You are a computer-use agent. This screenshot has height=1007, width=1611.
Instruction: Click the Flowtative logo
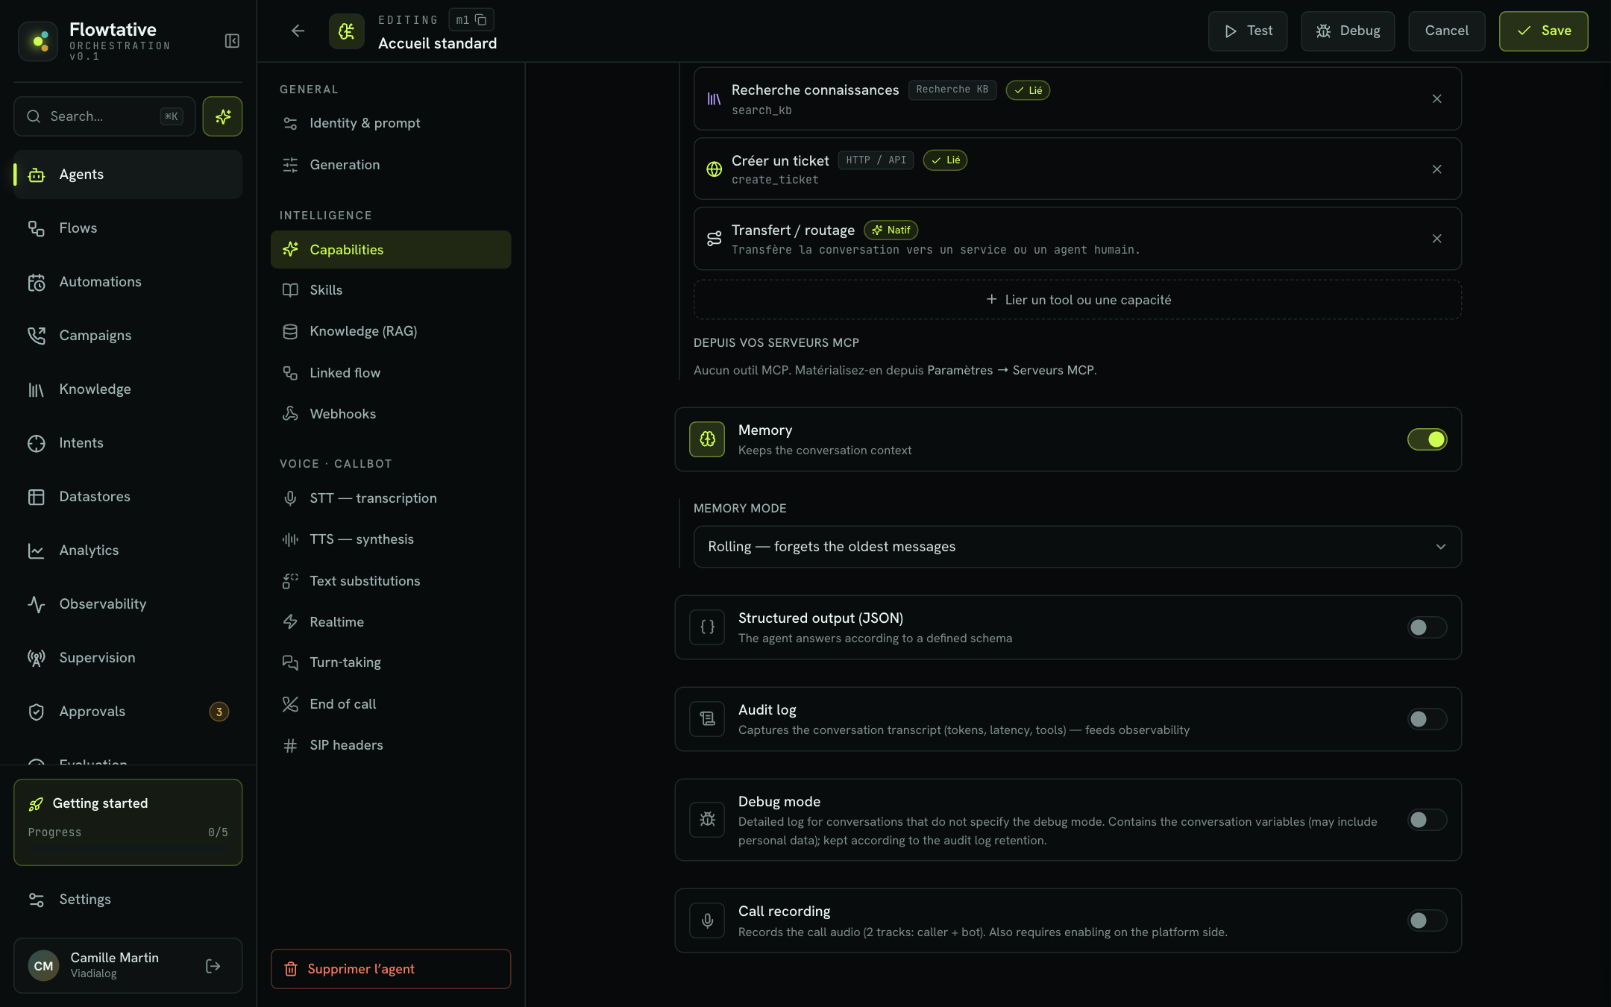point(38,41)
